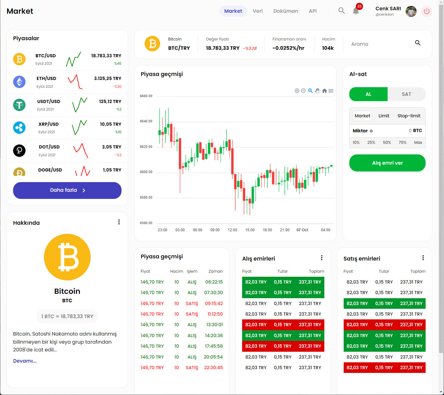This screenshot has height=395, width=444.
Task: Click the search magnifier in top navigation
Action: [x=341, y=11]
